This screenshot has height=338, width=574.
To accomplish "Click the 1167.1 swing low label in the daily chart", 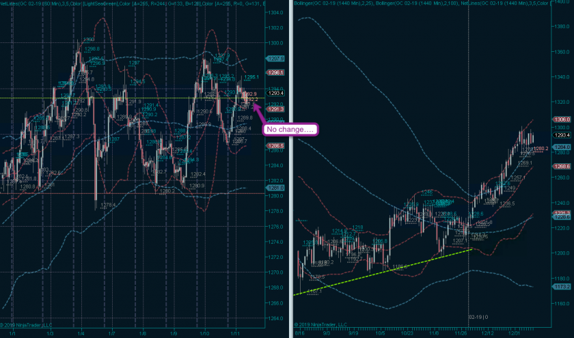I will 314,292.
